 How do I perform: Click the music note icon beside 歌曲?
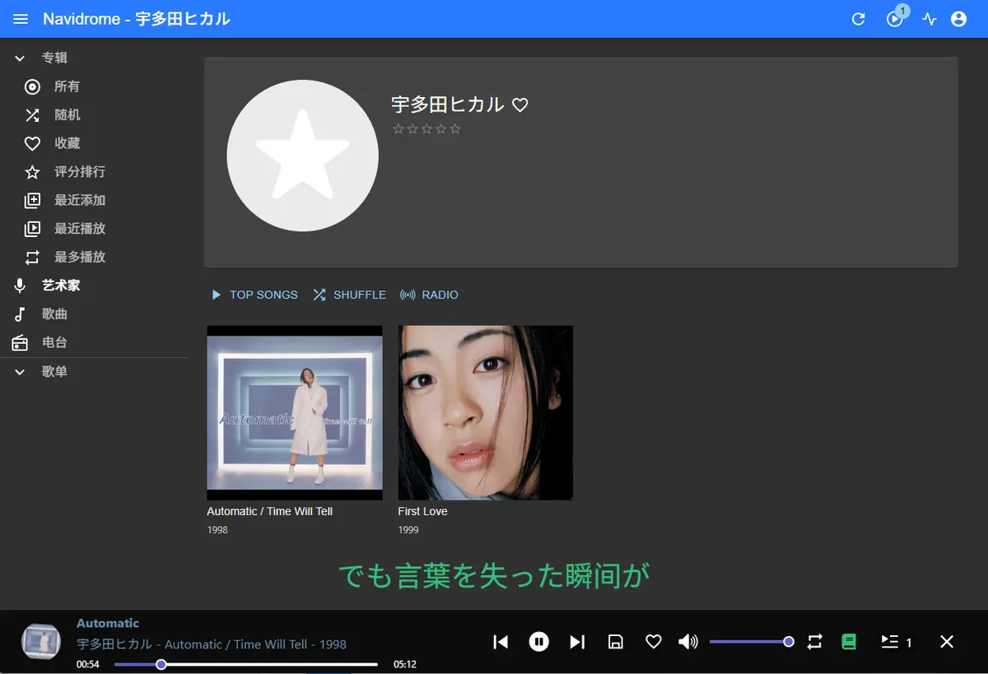coord(20,314)
